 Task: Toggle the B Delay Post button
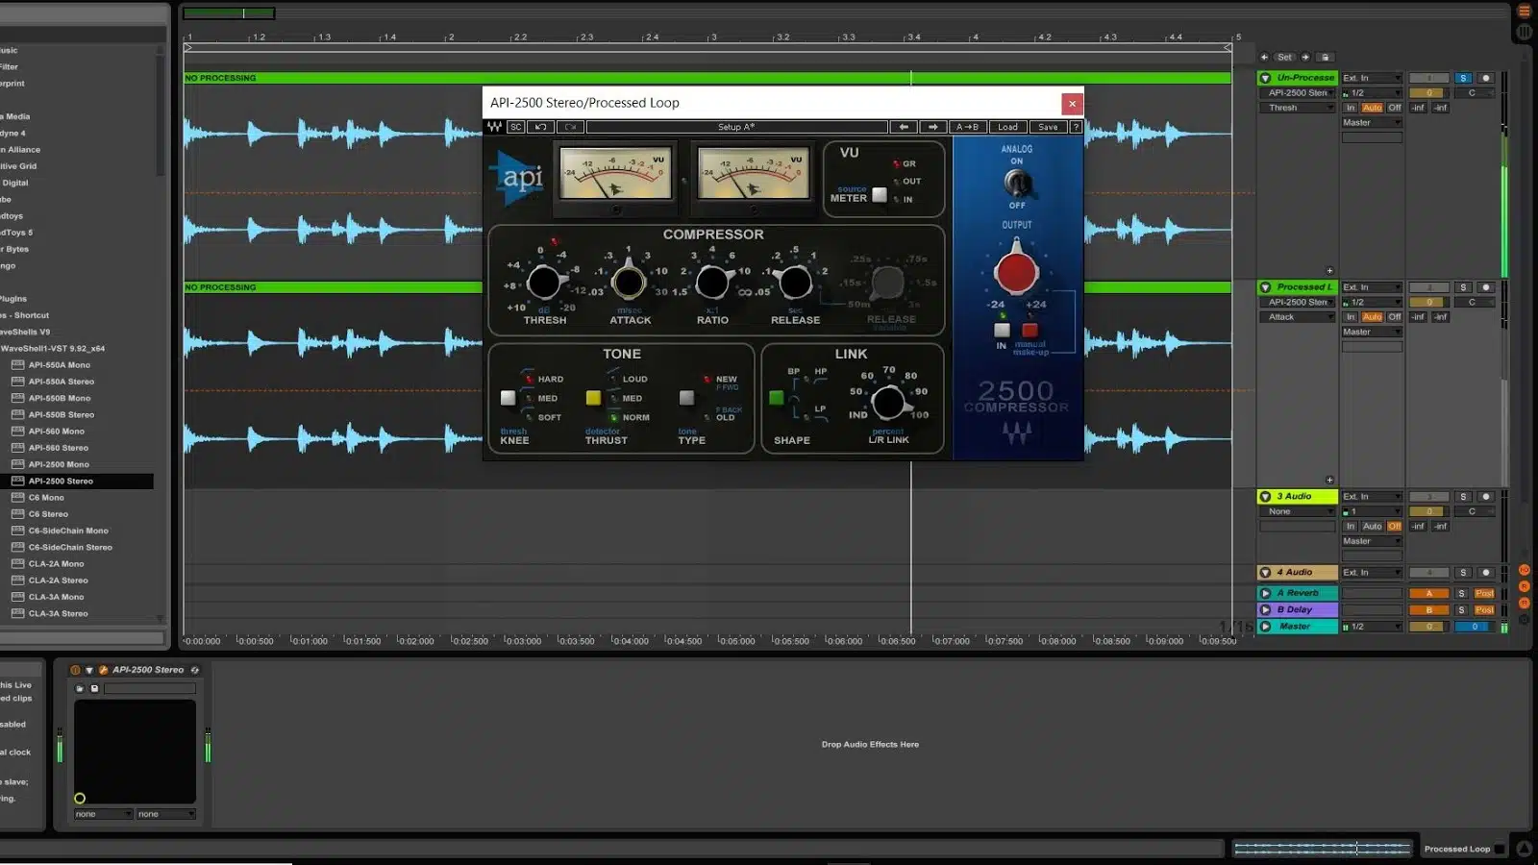[x=1484, y=610]
